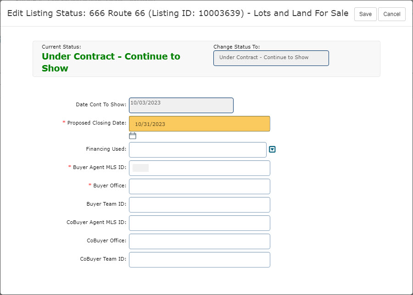
Task: Click the Buyer Team ID field
Action: pyautogui.click(x=199, y=205)
